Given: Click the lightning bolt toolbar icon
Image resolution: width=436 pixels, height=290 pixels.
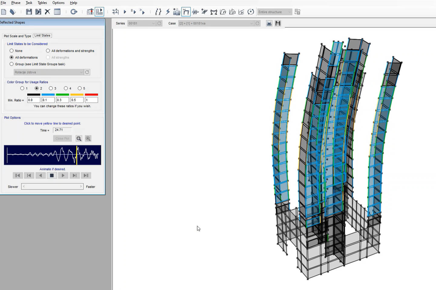Looking at the screenshot, I should 168,12.
